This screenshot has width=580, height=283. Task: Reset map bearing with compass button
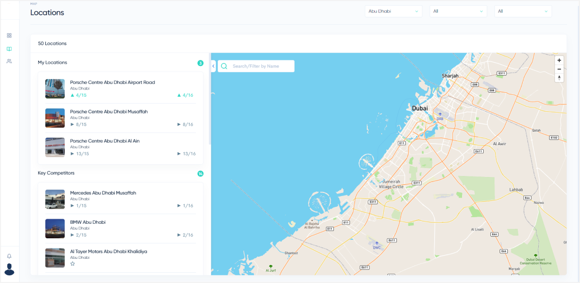[x=559, y=78]
